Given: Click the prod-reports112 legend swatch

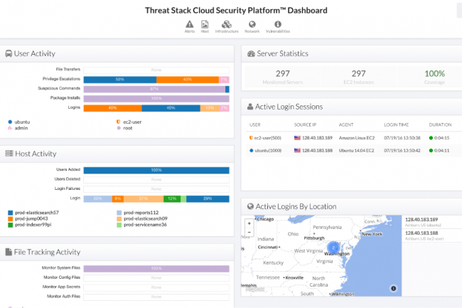Looking at the screenshot, I should coord(119,213).
